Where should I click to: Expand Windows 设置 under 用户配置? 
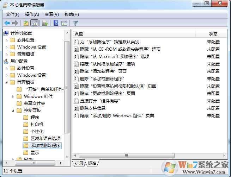[6, 75]
